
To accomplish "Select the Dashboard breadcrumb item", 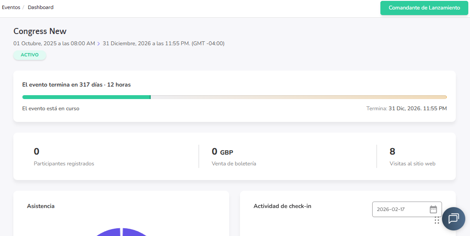I will [41, 7].
